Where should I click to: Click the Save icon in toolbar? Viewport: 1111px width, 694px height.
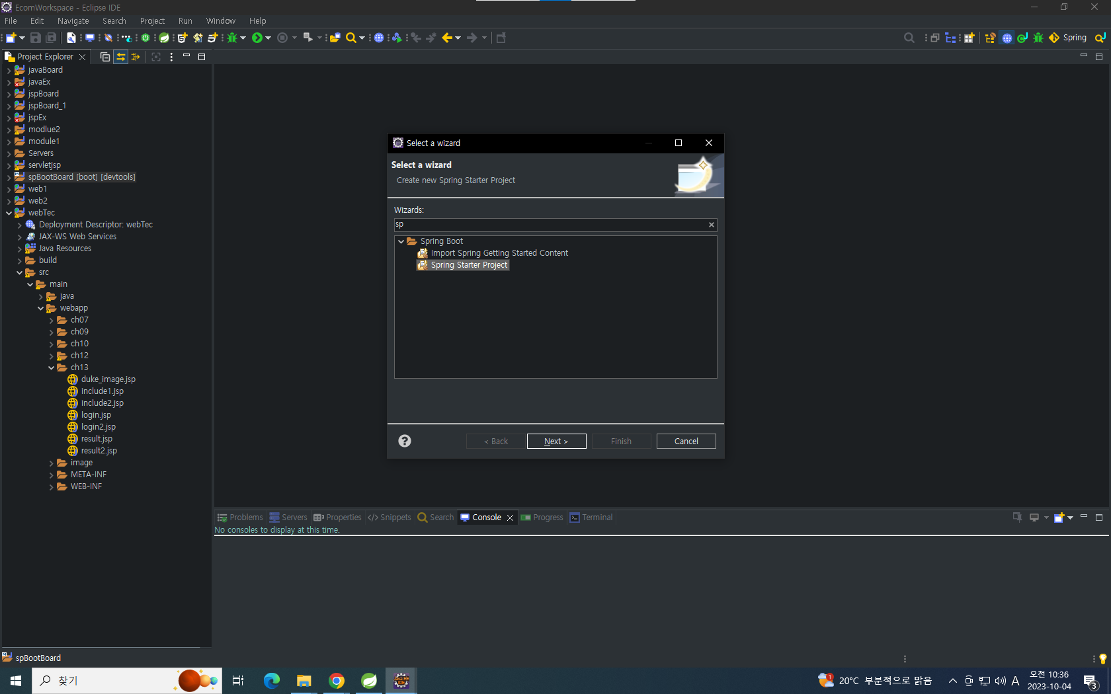coord(36,38)
